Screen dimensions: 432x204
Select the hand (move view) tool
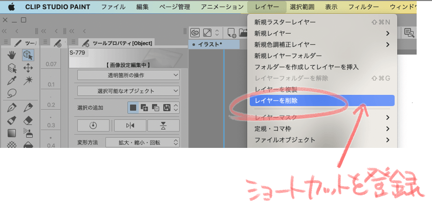click(x=12, y=55)
